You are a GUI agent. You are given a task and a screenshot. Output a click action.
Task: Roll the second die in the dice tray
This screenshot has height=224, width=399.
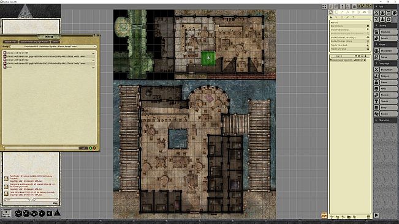26,214
